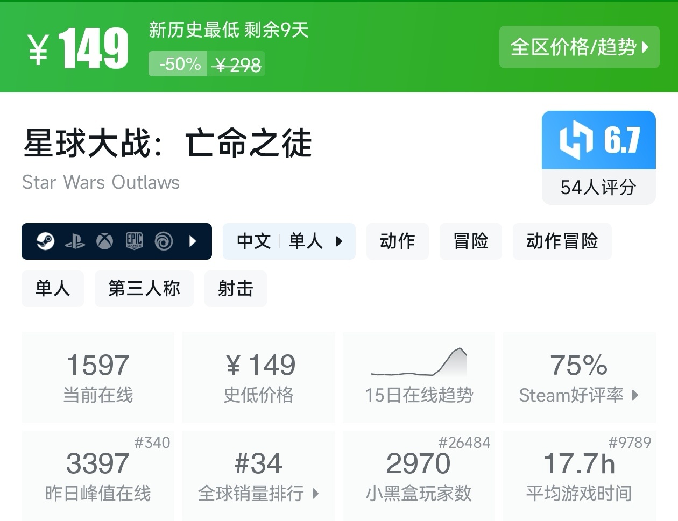Open 全区价格/趋势 price trends

click(579, 47)
